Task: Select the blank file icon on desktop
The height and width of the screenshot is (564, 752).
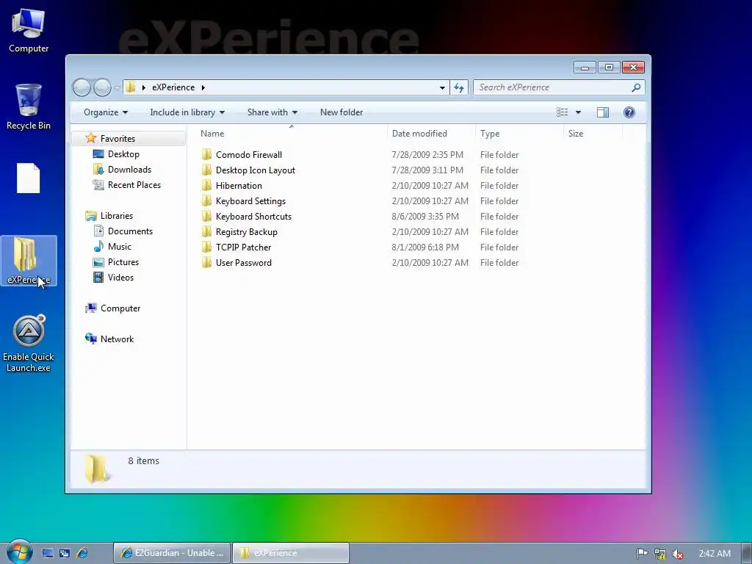Action: 29,178
